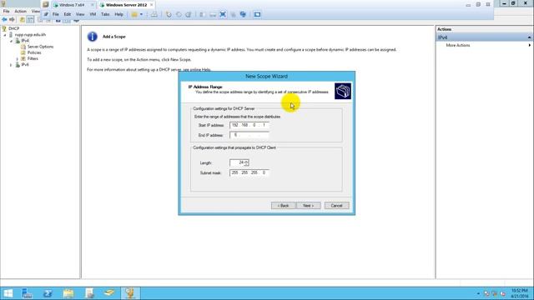Open the VMware File menu
The height and width of the screenshot is (300, 534).
point(56,14)
